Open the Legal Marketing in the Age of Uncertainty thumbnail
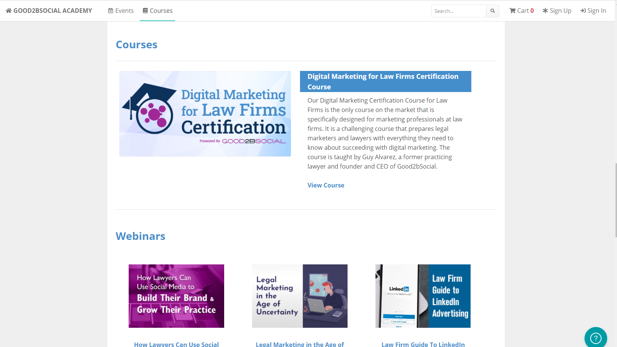Screen dimensions: 617x347 coord(300,296)
